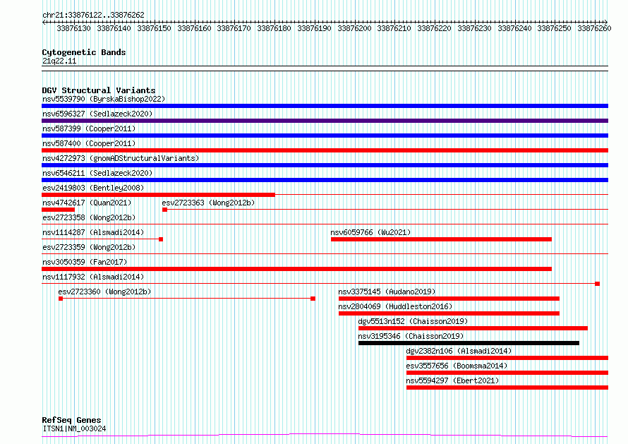
Task: Click the red nsv587400 variant bar
Action: click(x=325, y=150)
